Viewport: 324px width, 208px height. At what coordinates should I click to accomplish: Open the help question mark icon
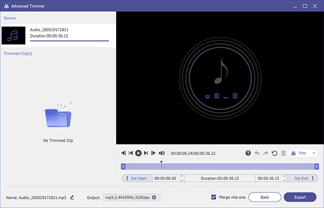pyautogui.click(x=248, y=153)
